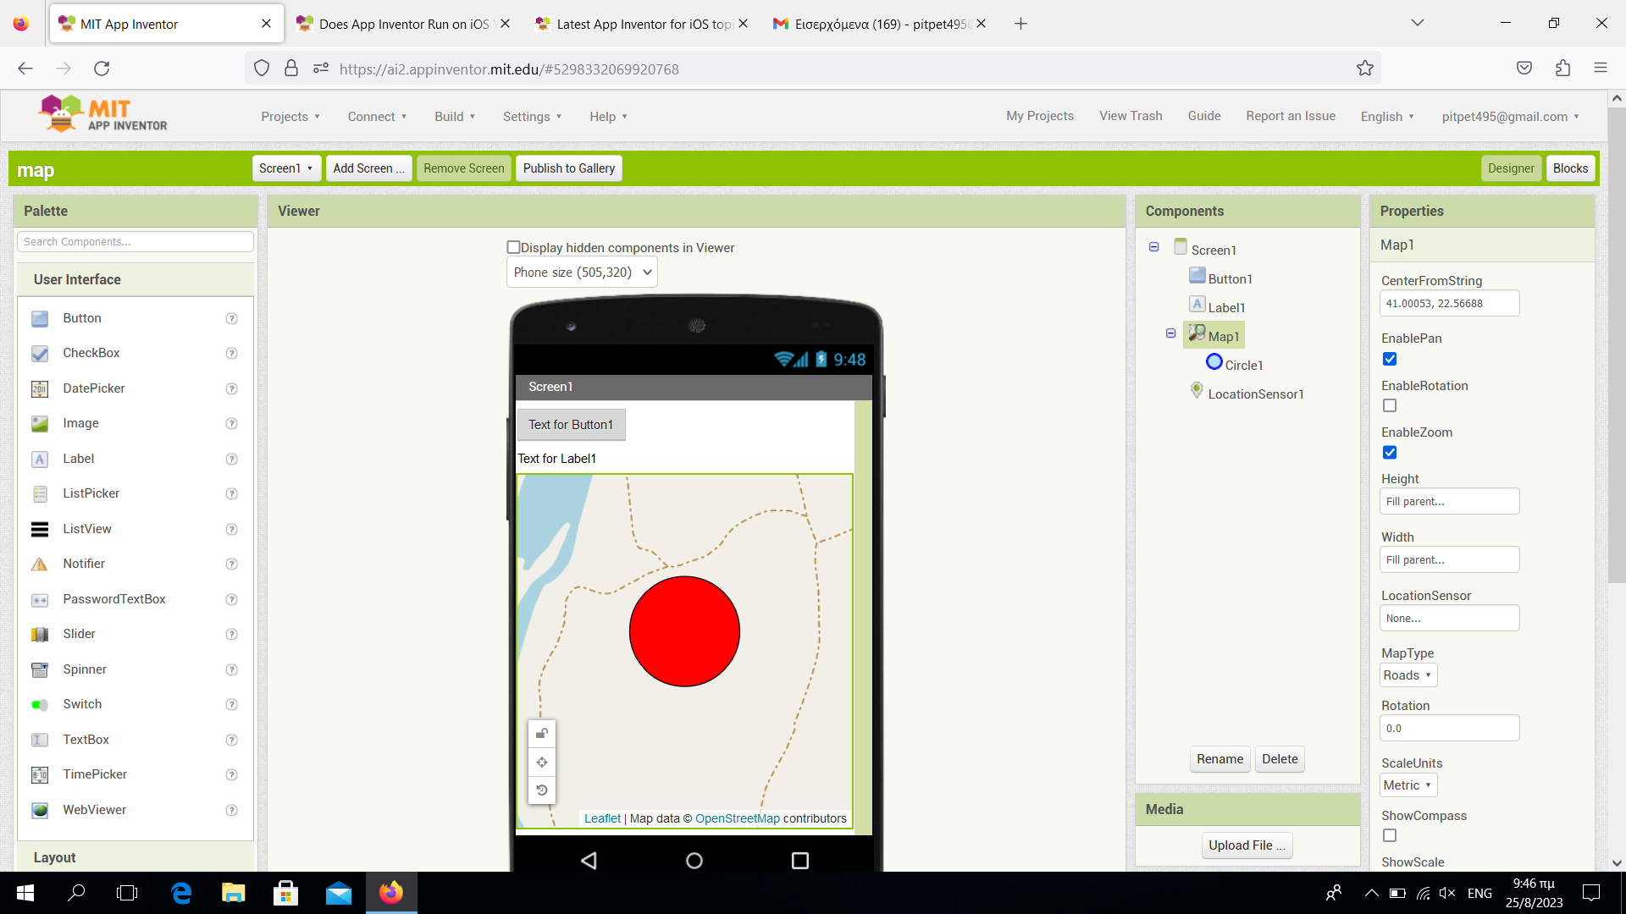Select LocationSensor1 component icon
1626x914 pixels.
tap(1197, 390)
